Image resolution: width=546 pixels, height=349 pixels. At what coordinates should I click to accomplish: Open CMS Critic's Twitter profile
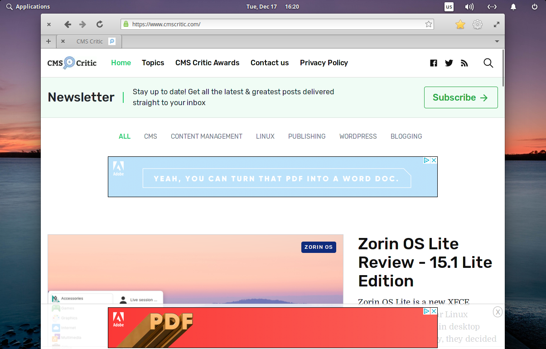(x=449, y=63)
